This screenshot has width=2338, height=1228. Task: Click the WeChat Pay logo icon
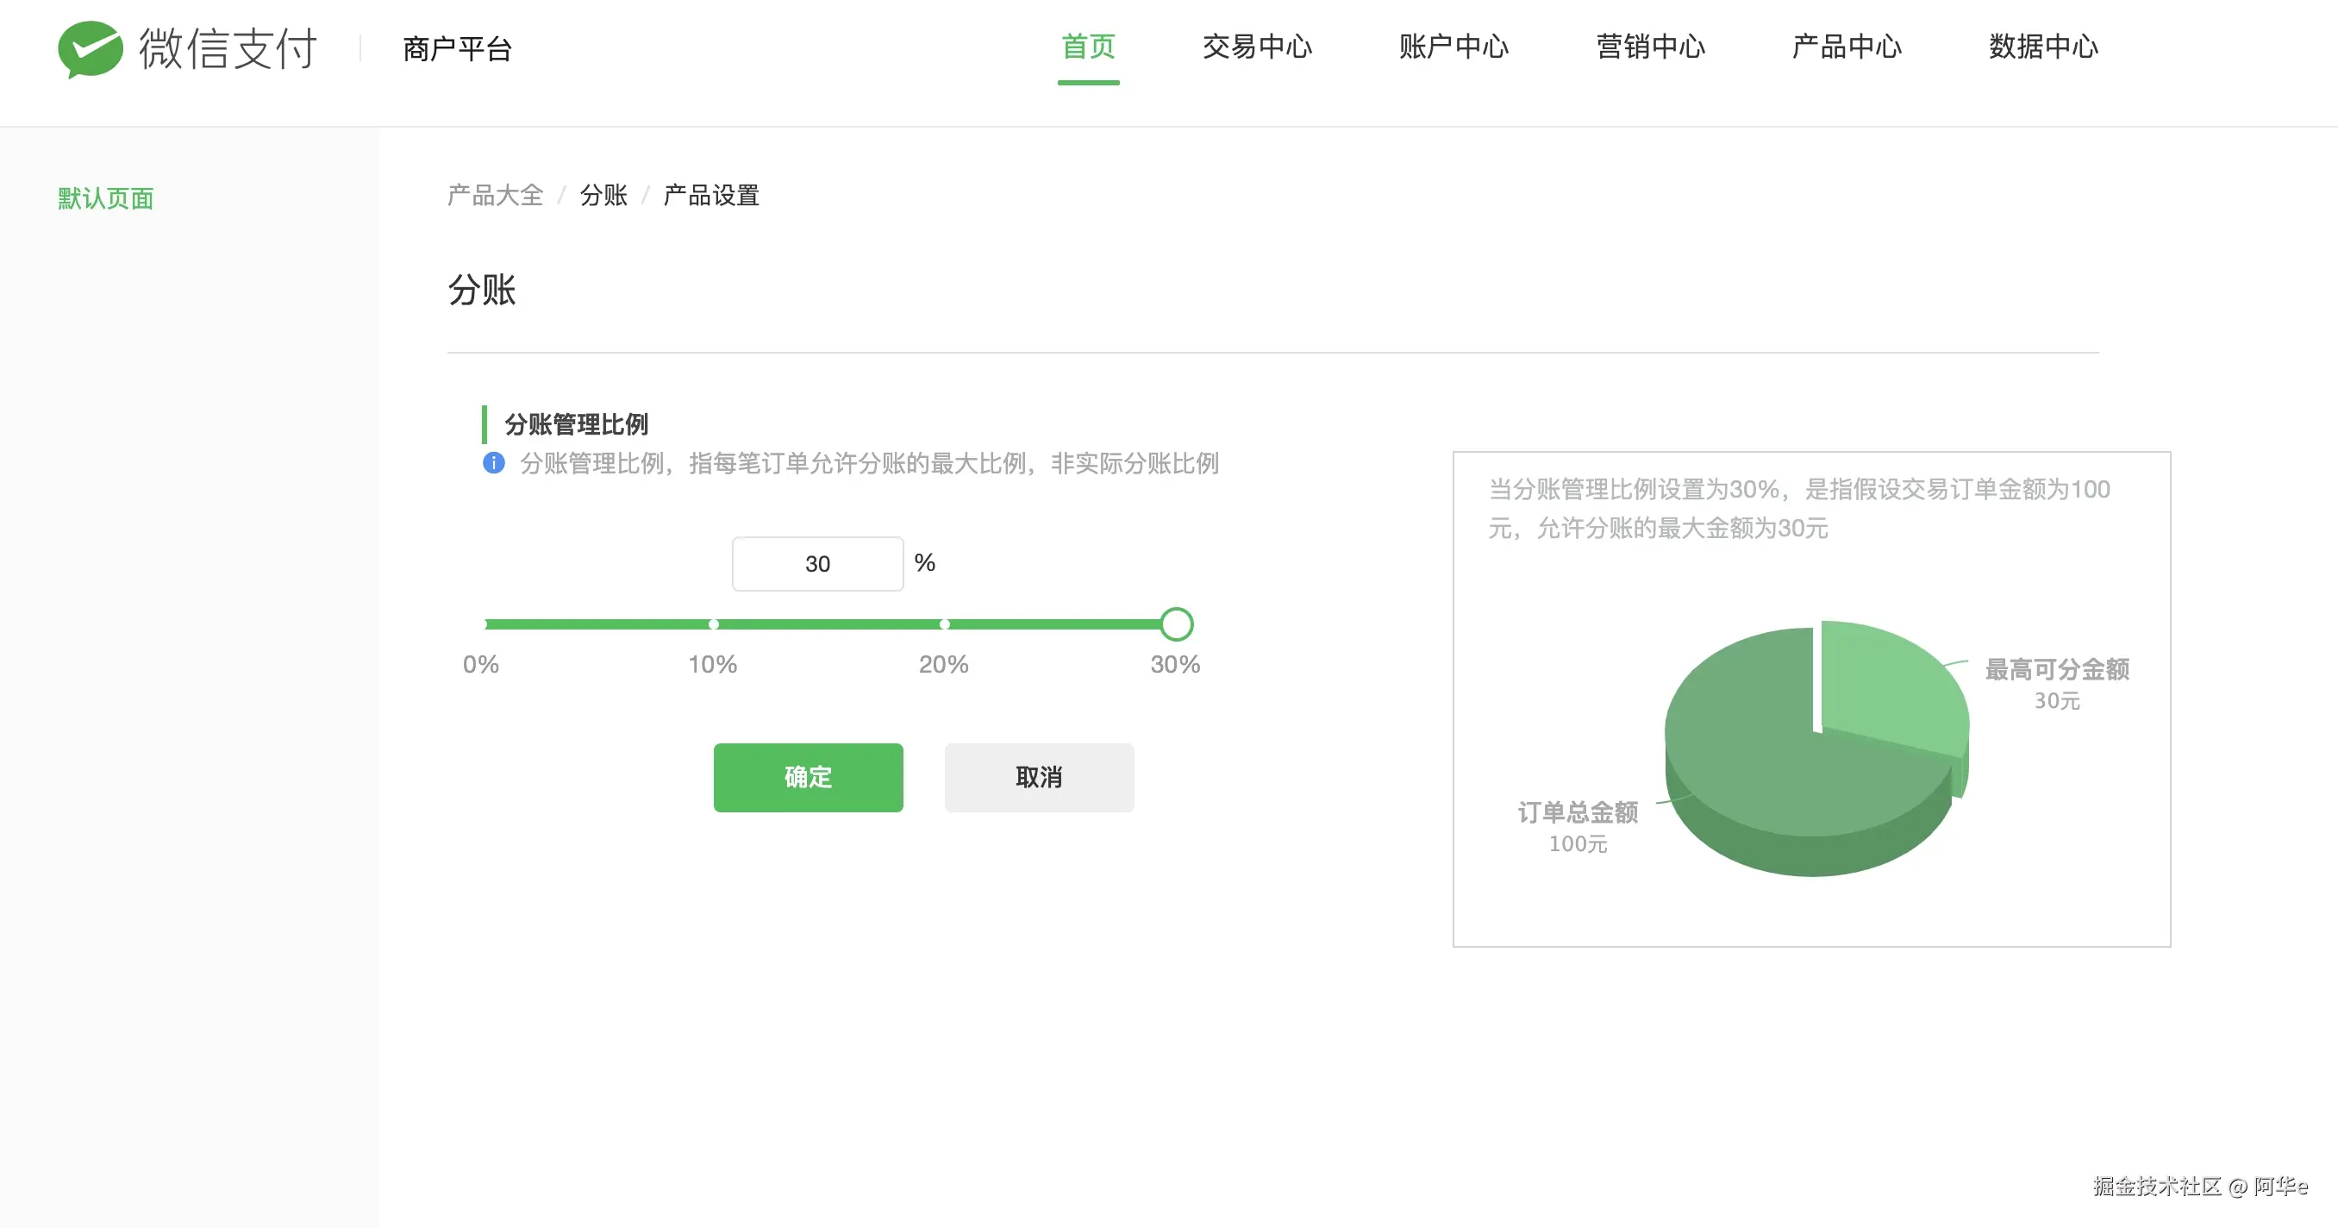(90, 48)
